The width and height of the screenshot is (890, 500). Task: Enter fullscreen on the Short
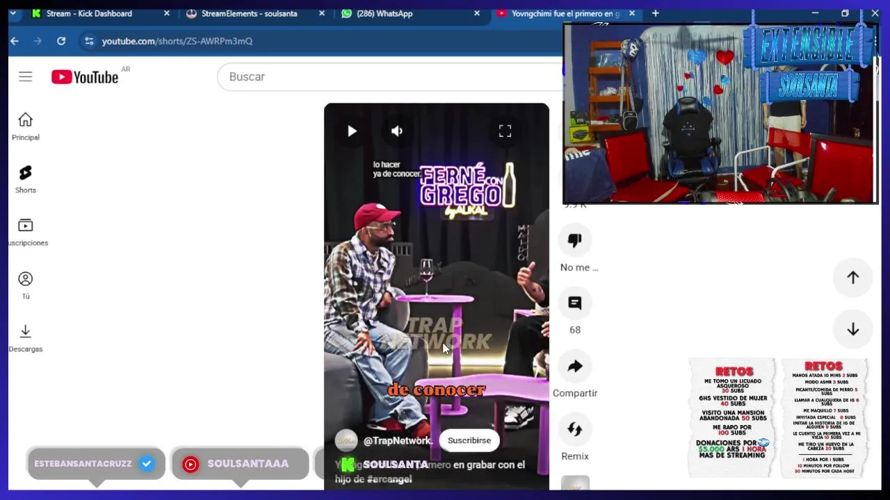tap(505, 131)
